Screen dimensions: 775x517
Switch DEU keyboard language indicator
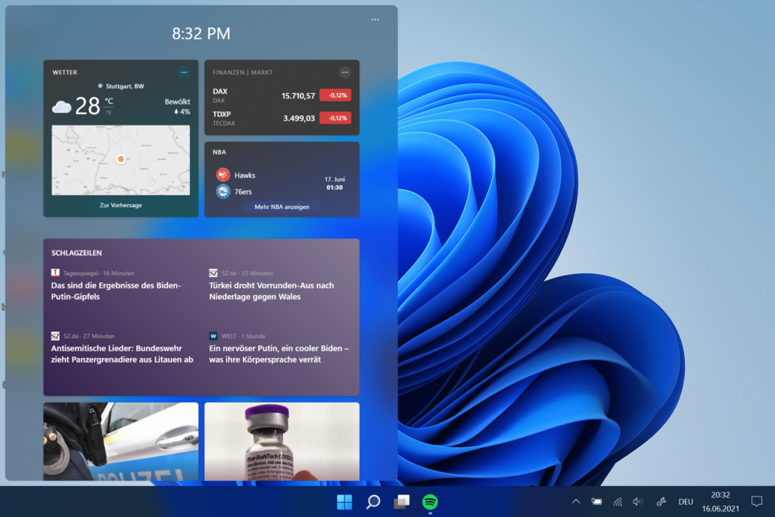tap(686, 501)
